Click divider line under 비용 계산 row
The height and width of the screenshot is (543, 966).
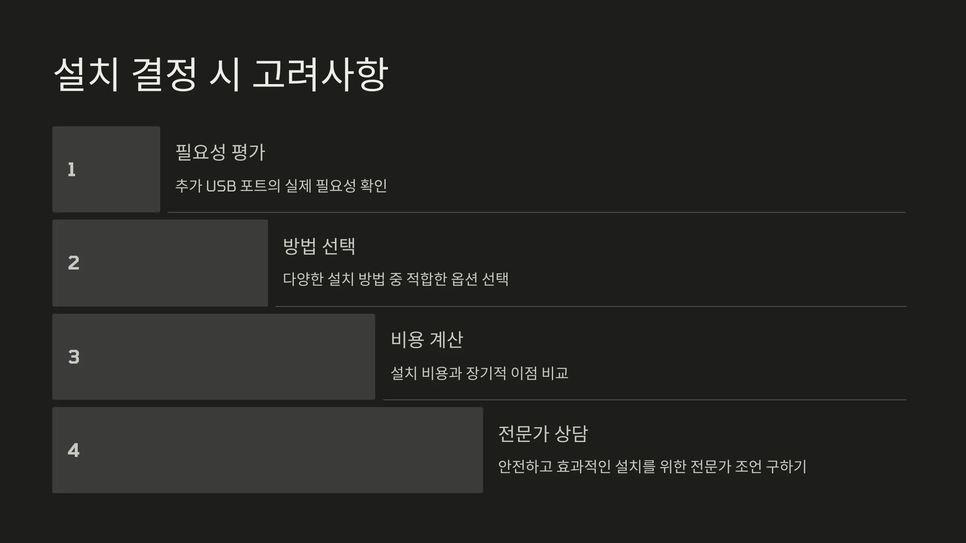tap(645, 400)
